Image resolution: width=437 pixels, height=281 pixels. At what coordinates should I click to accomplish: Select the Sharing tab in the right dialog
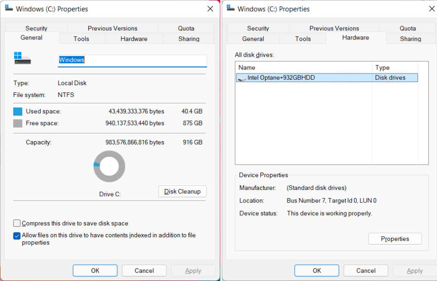pos(410,39)
